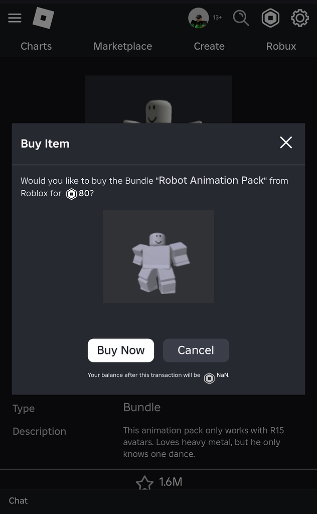Viewport: 317px width, 514px height.
Task: Select the Robux tab
Action: pyautogui.click(x=281, y=46)
